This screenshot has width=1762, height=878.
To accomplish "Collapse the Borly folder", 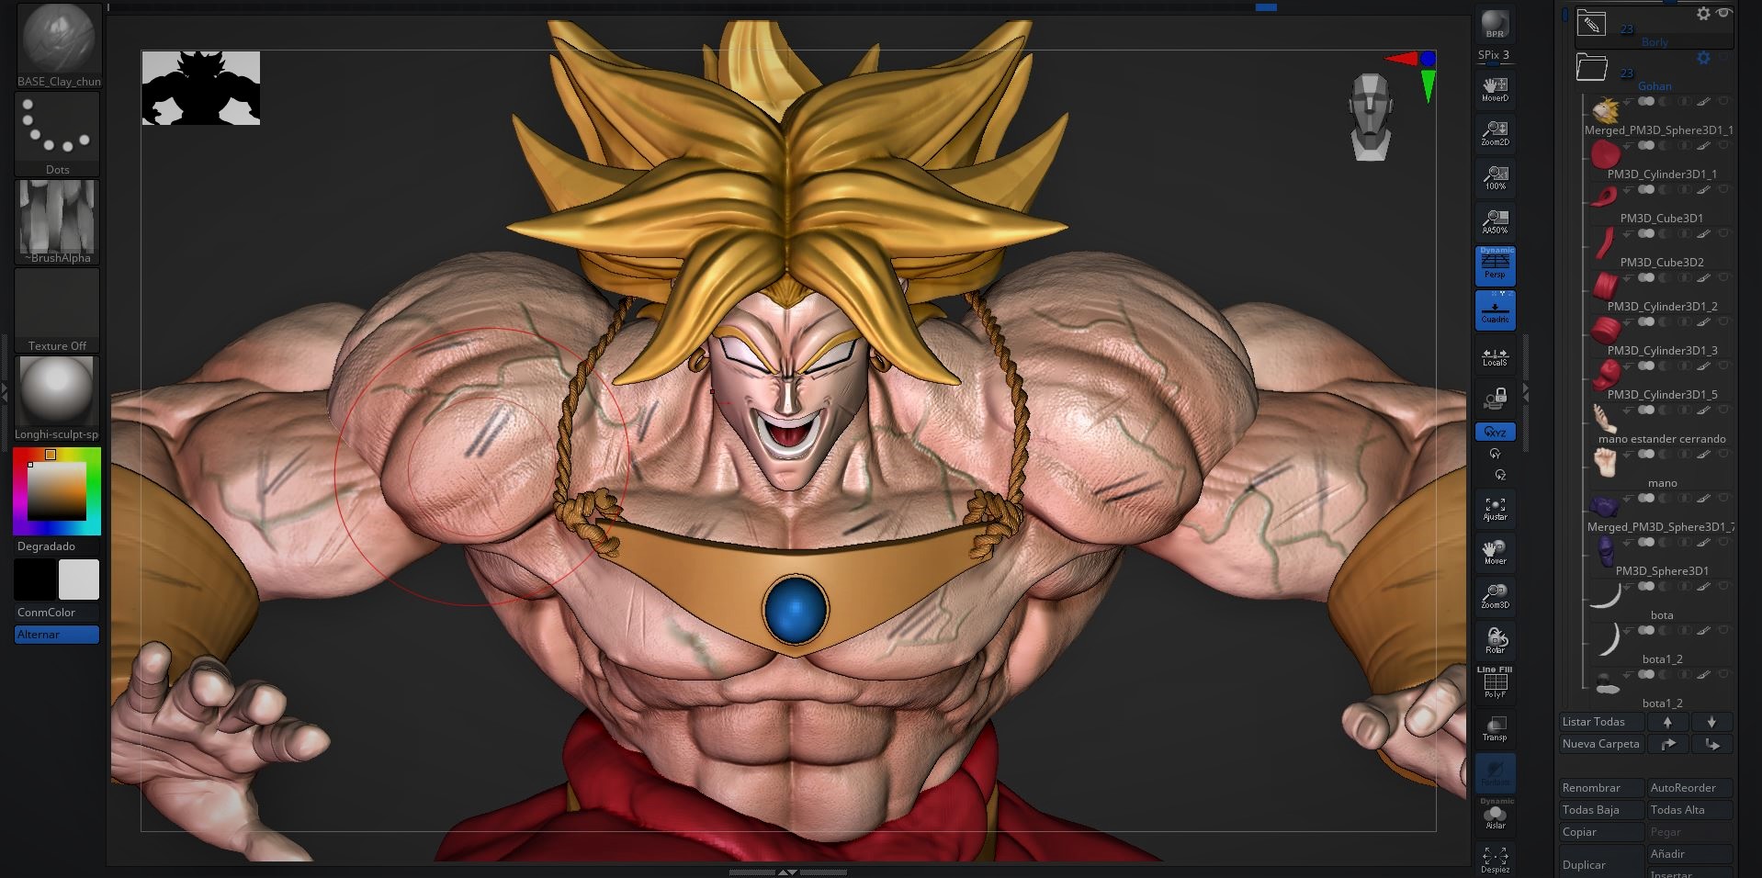I will click(x=1591, y=25).
